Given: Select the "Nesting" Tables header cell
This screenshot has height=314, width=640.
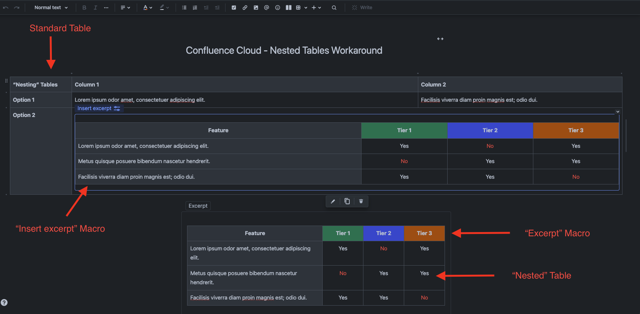Looking at the screenshot, I should point(41,85).
